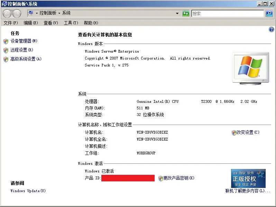Open the blue help question mark
Image resolution: width=276 pixels, height=207 pixels.
[x=271, y=29]
